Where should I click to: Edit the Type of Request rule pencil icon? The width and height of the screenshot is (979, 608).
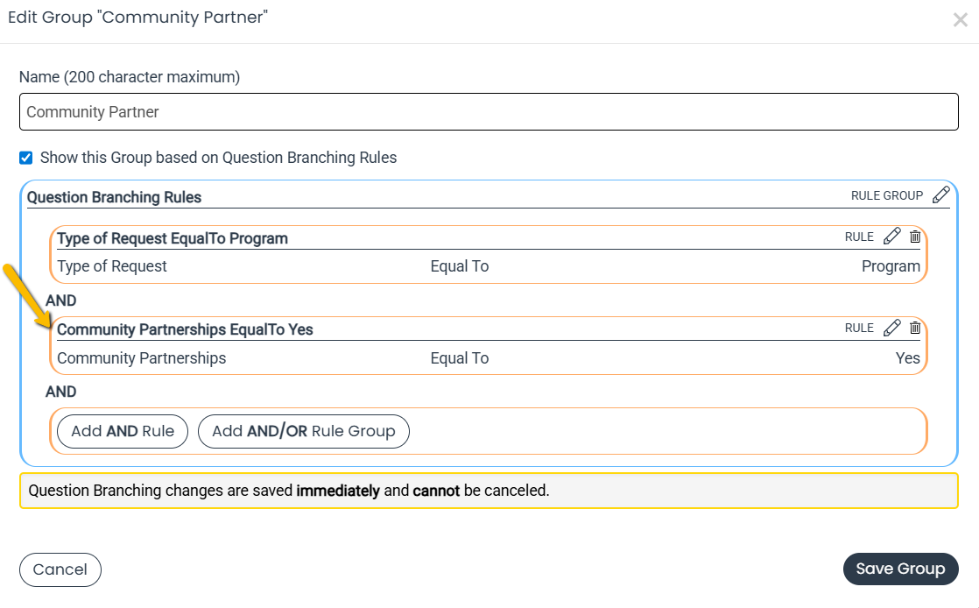coord(892,237)
